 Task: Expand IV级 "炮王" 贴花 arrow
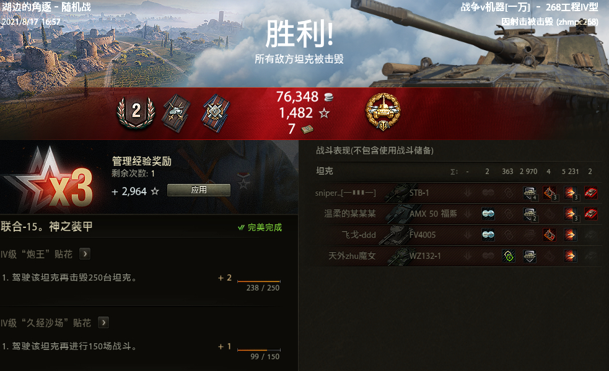pos(85,254)
